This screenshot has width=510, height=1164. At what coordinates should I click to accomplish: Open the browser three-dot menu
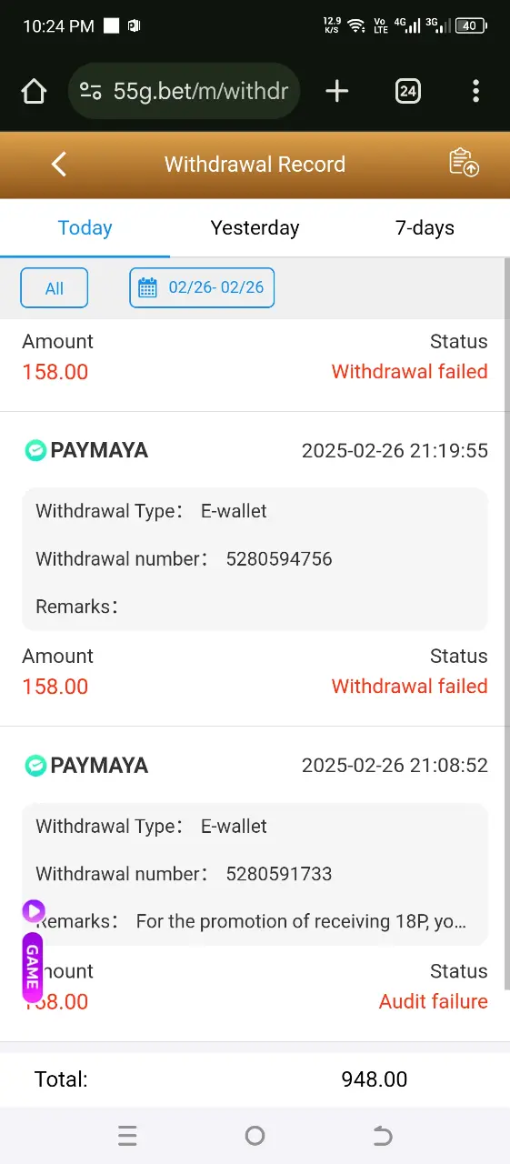[475, 91]
